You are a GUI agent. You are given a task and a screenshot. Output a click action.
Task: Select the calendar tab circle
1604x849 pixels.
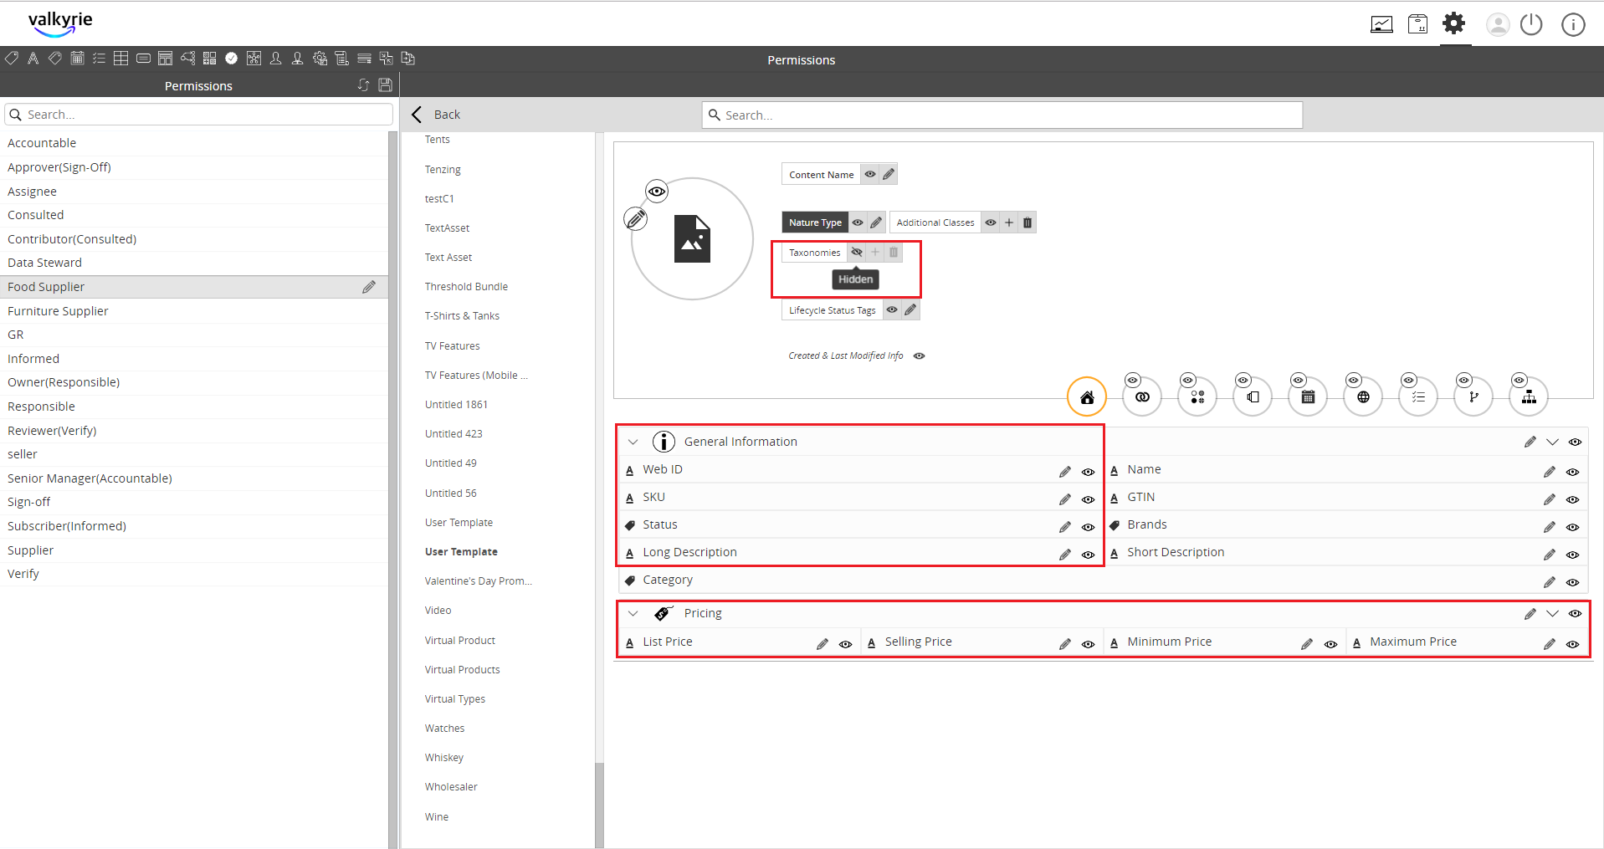pos(1308,397)
